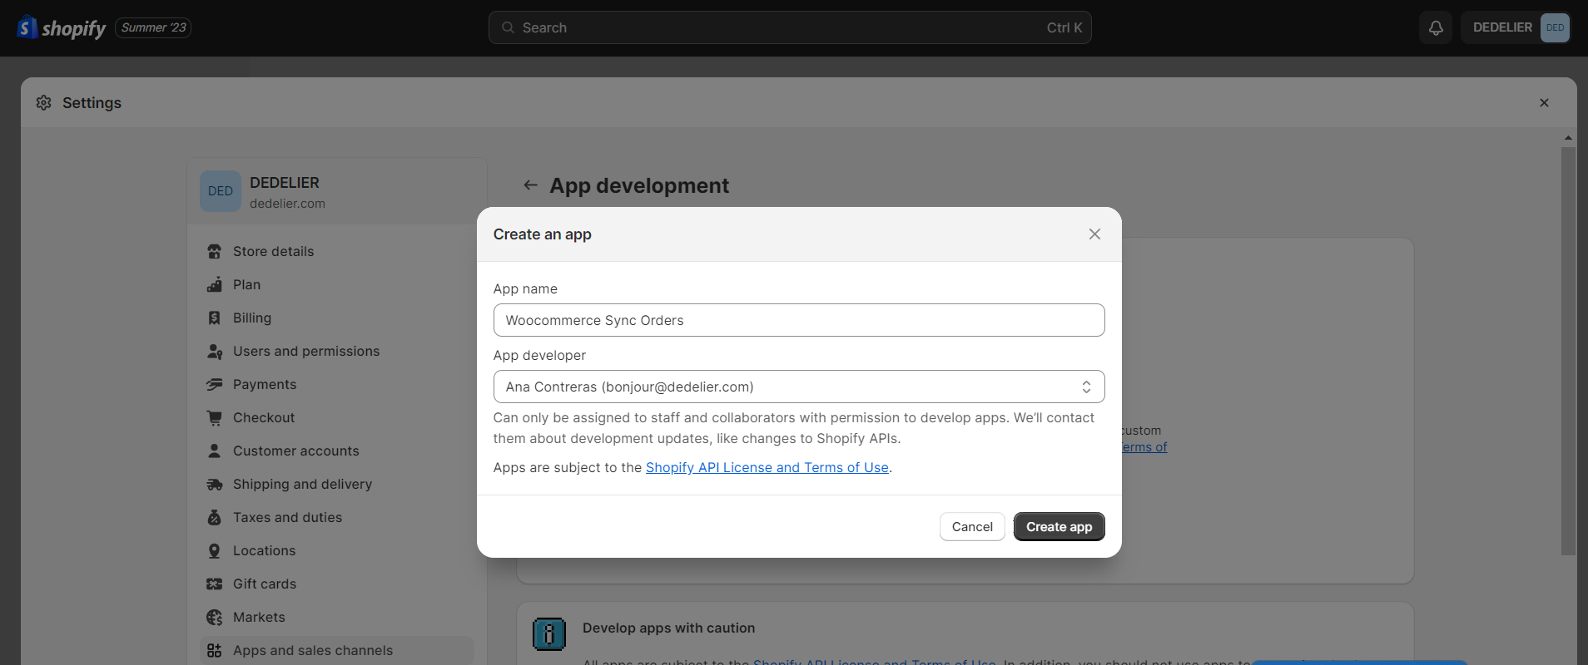Click the Users and permissions icon
1588x665 pixels.
point(214,351)
